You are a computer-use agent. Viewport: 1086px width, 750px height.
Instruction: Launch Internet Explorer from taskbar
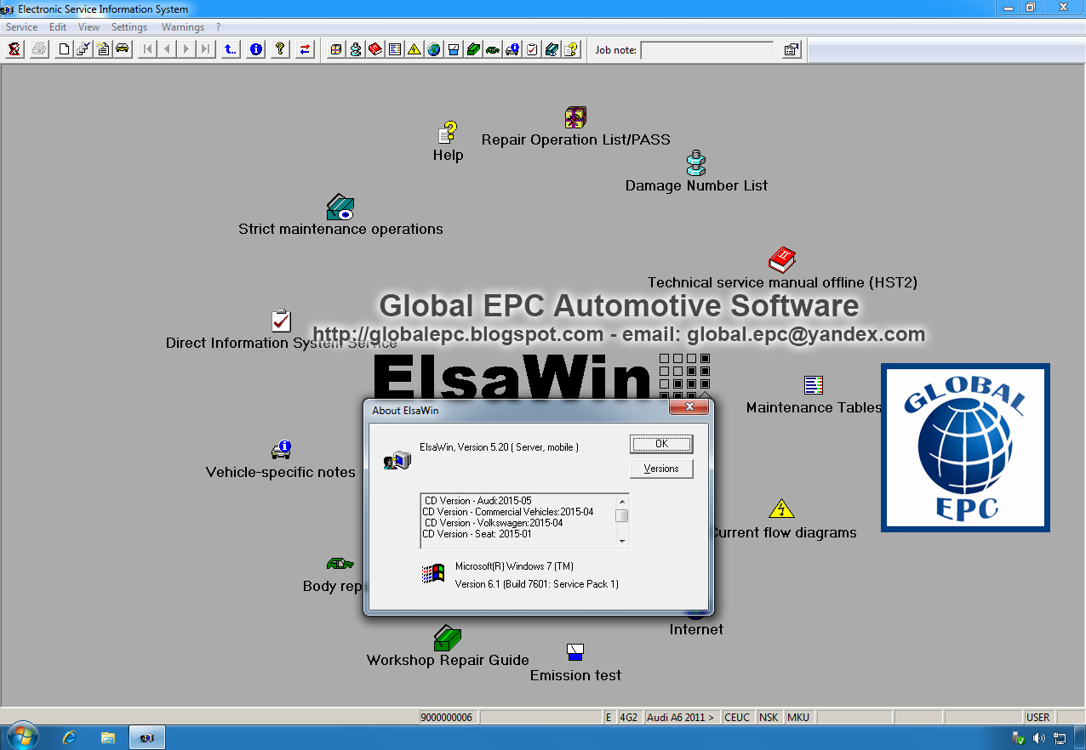[70, 737]
